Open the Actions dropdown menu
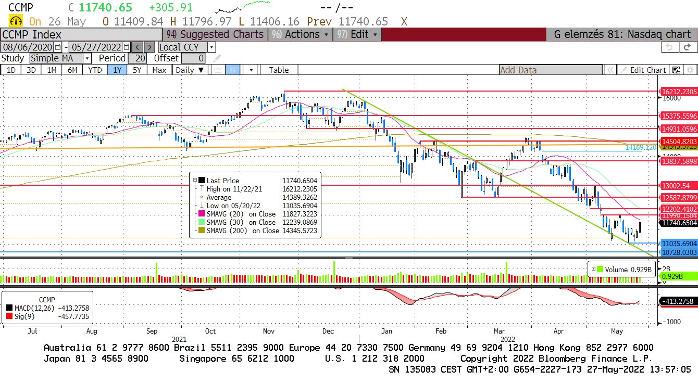 pos(301,34)
